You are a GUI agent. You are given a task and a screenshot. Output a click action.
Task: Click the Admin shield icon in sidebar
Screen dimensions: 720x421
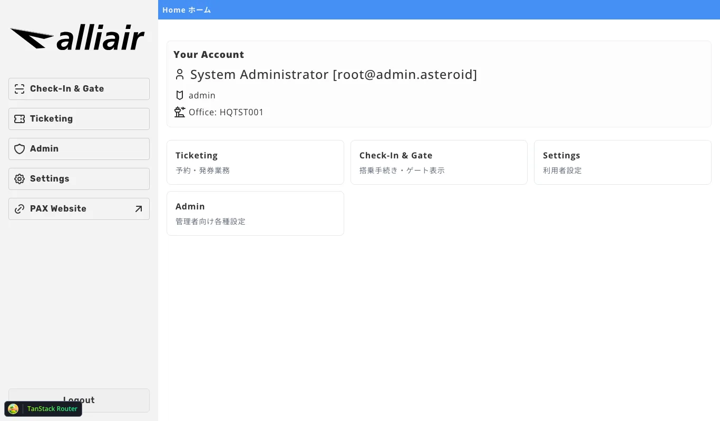(x=20, y=149)
